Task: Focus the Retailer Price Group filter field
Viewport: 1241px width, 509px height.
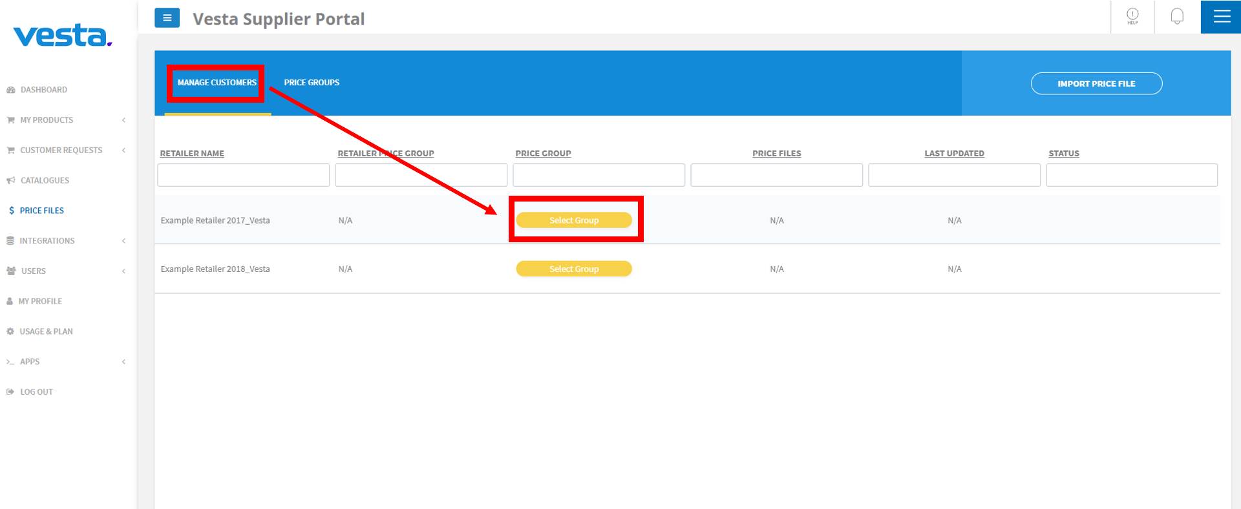Action: (x=421, y=175)
